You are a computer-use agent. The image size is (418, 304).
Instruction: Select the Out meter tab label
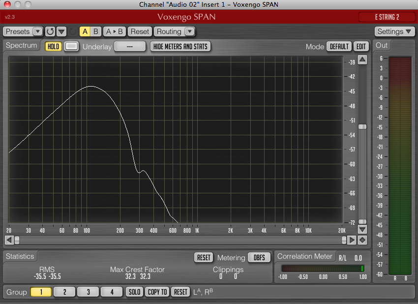coord(382,45)
